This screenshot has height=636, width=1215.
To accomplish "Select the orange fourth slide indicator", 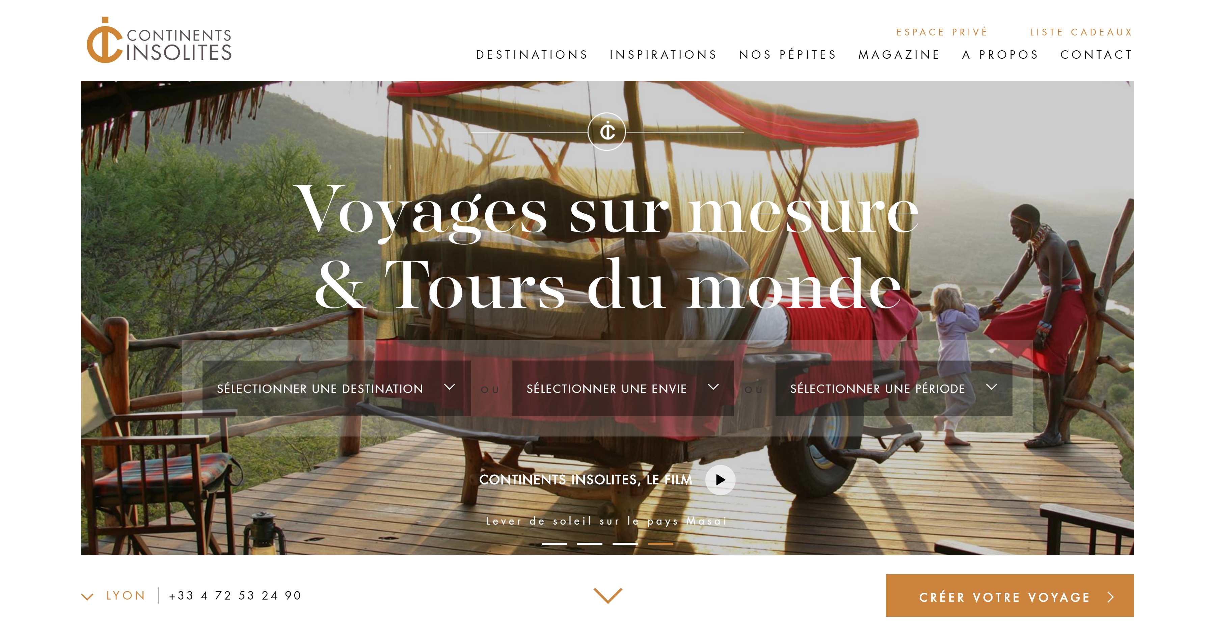I will (x=660, y=544).
